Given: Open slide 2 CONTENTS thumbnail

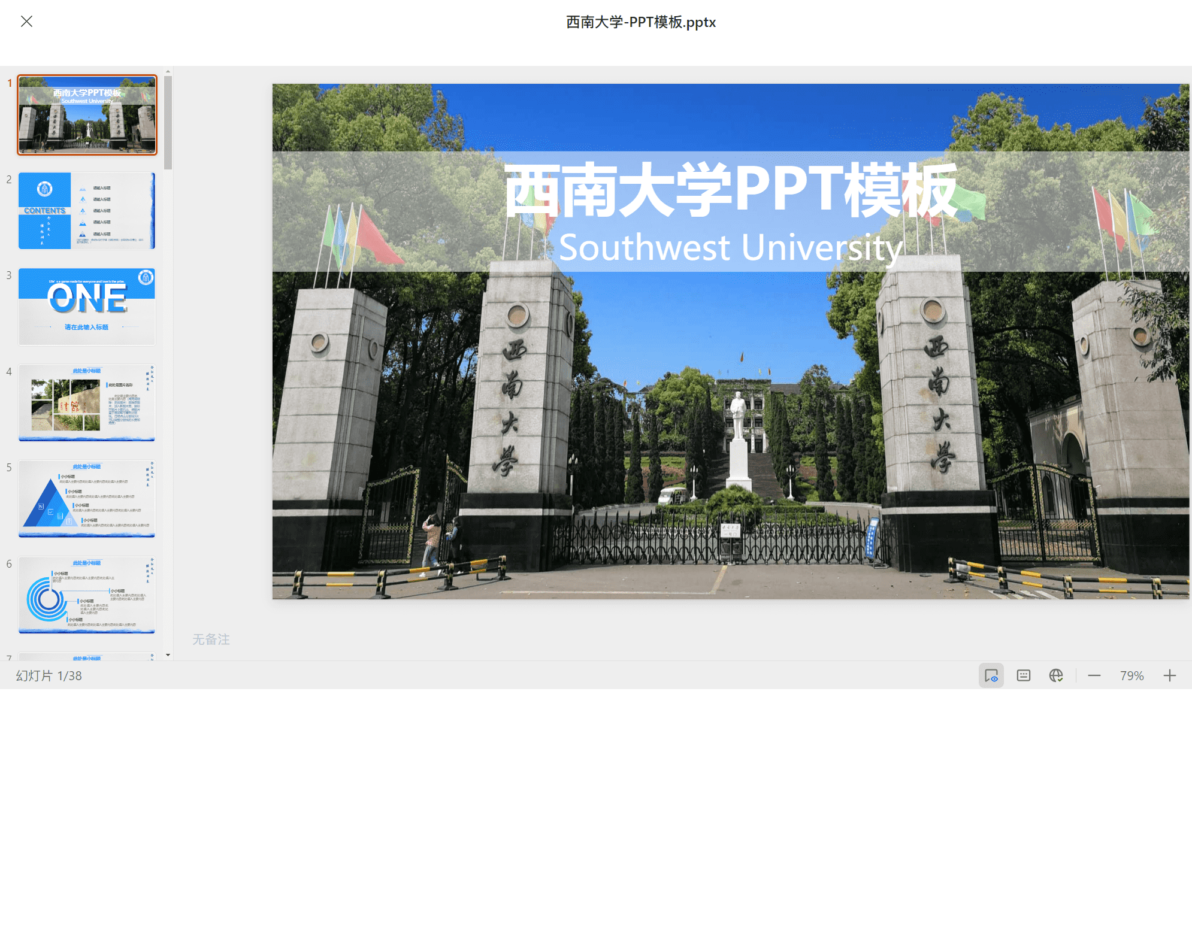Looking at the screenshot, I should (87, 211).
